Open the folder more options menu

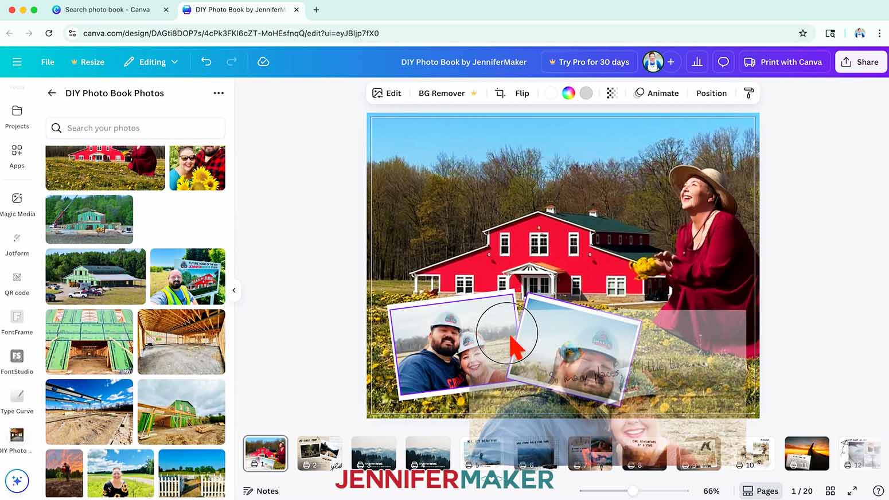[x=219, y=93]
